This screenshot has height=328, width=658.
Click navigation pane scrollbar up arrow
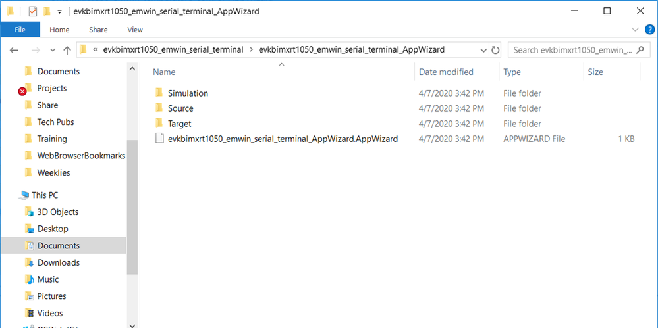pyautogui.click(x=132, y=68)
